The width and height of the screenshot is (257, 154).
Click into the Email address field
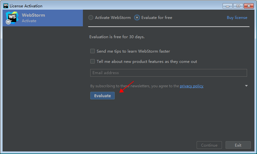[168, 73]
